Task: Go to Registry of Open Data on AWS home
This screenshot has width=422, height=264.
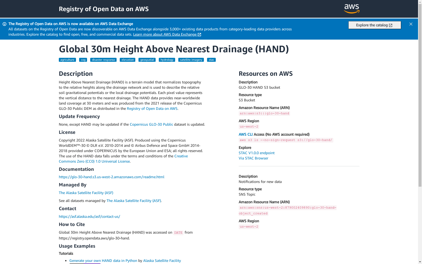Action: click(104, 9)
